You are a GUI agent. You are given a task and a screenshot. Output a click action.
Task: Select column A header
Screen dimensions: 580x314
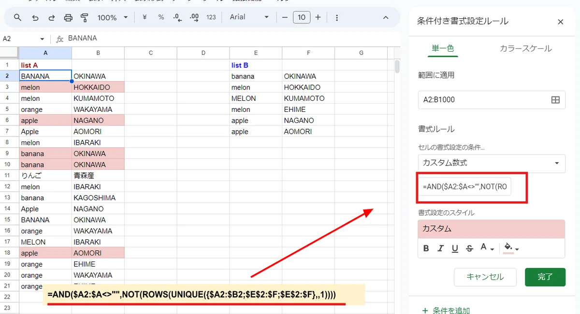tap(45, 53)
